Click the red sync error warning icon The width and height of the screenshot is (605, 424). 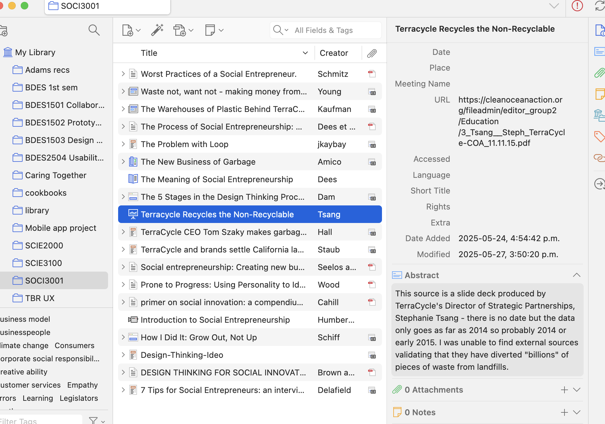[577, 6]
